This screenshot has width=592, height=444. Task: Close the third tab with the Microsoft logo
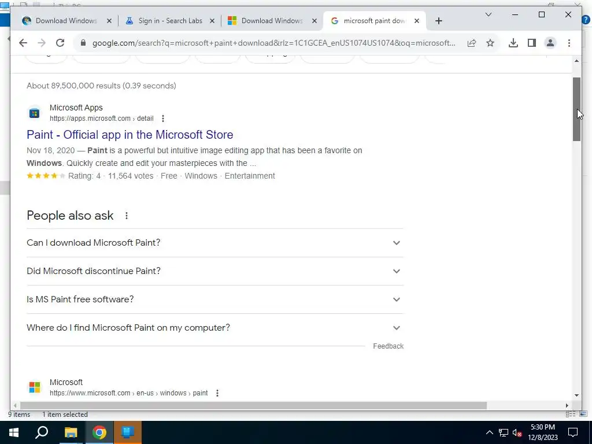coord(314,21)
